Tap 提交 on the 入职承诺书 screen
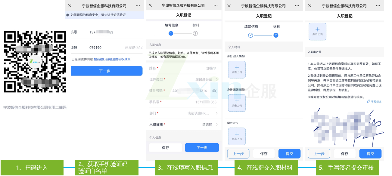 point(370,154)
